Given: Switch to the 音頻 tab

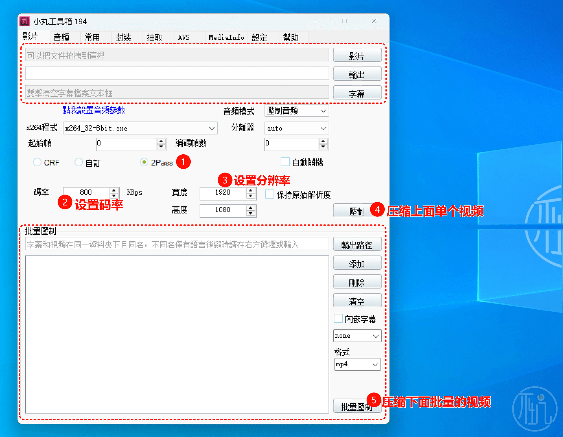Looking at the screenshot, I should 62,37.
